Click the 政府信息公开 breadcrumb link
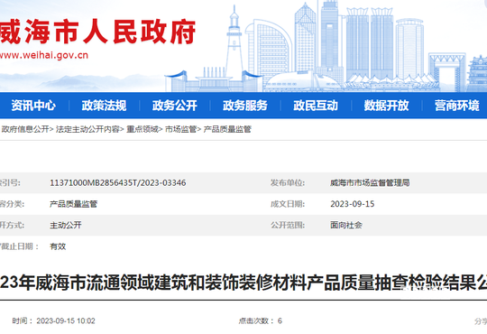487x334 pixels. point(25,129)
